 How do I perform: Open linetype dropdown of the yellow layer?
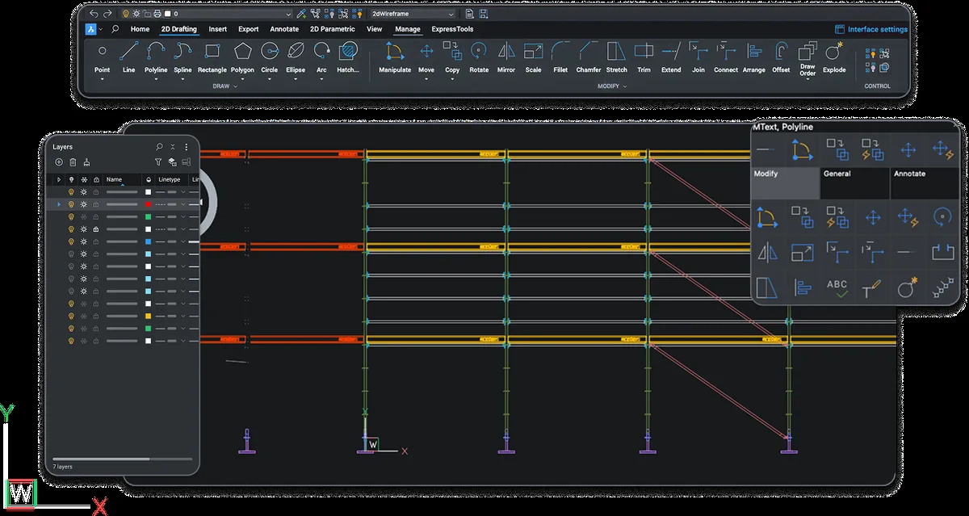182,316
